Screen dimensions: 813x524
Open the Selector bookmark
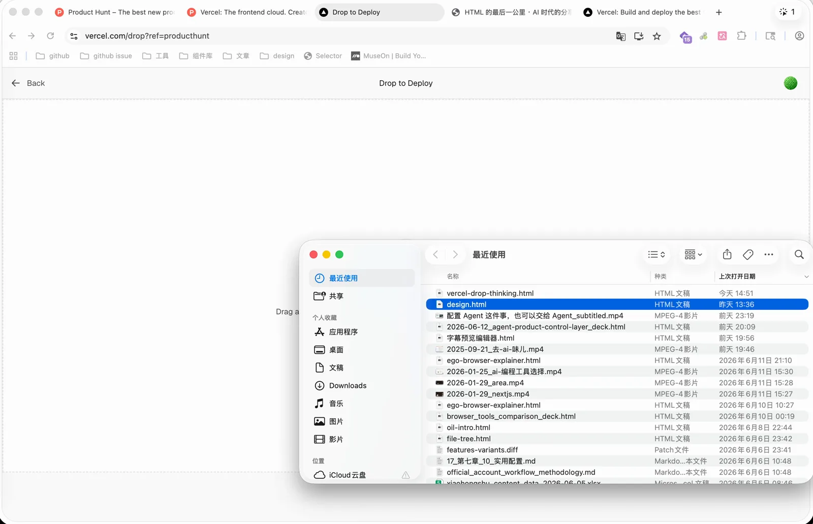point(323,56)
